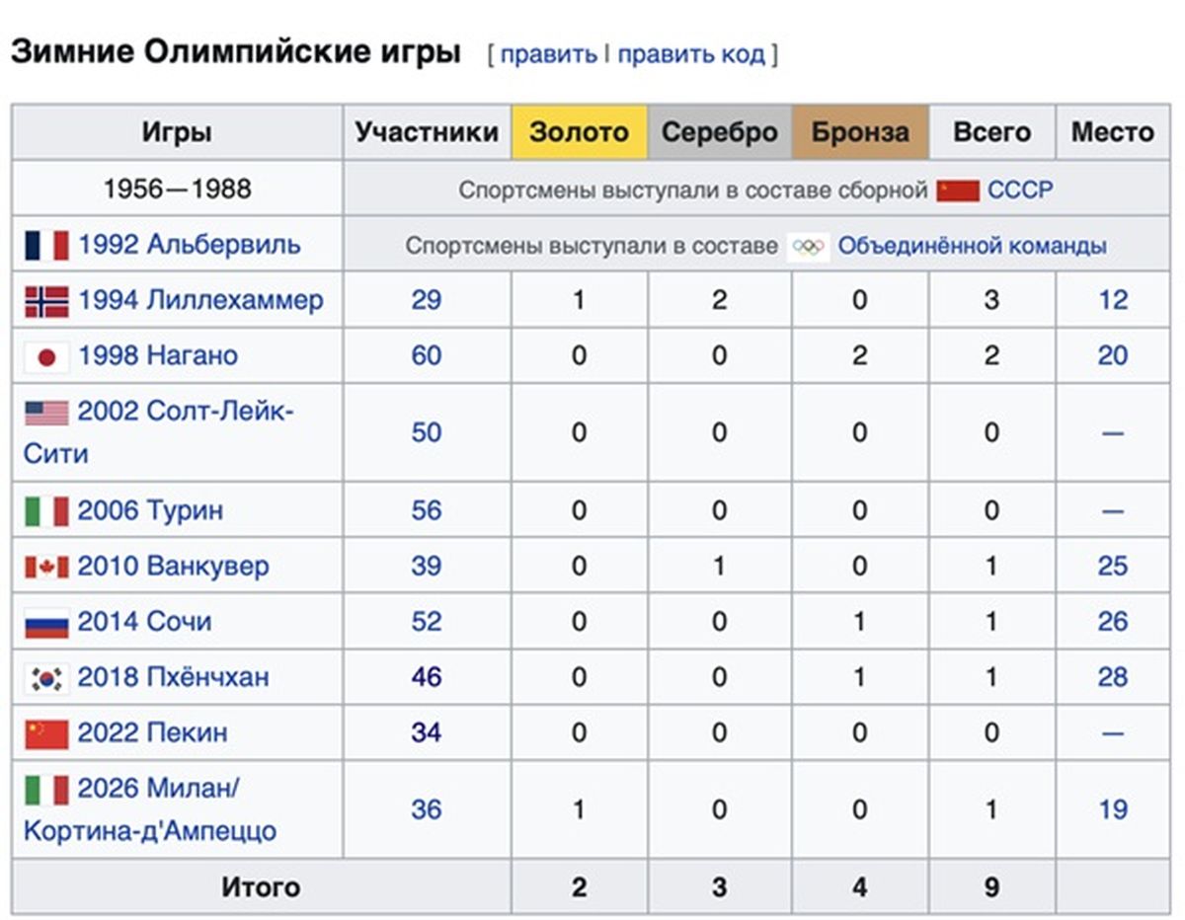Click participants number 46 for Пхёнчхан

[x=427, y=677]
